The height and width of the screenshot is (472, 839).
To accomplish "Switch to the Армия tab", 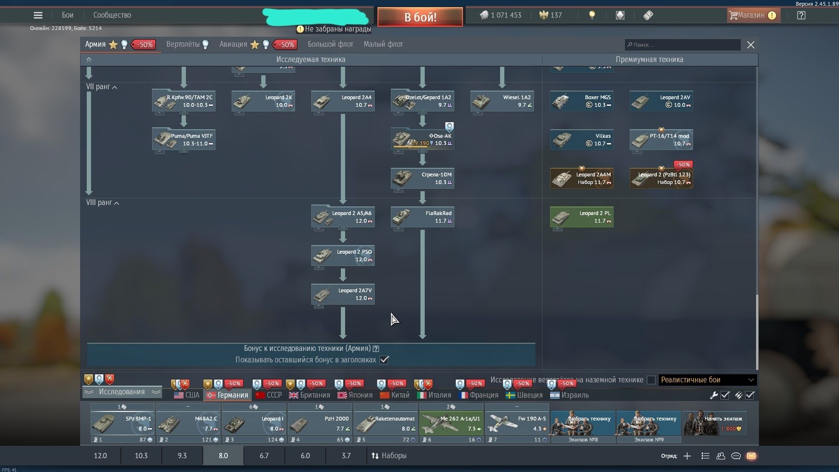I will pyautogui.click(x=95, y=44).
